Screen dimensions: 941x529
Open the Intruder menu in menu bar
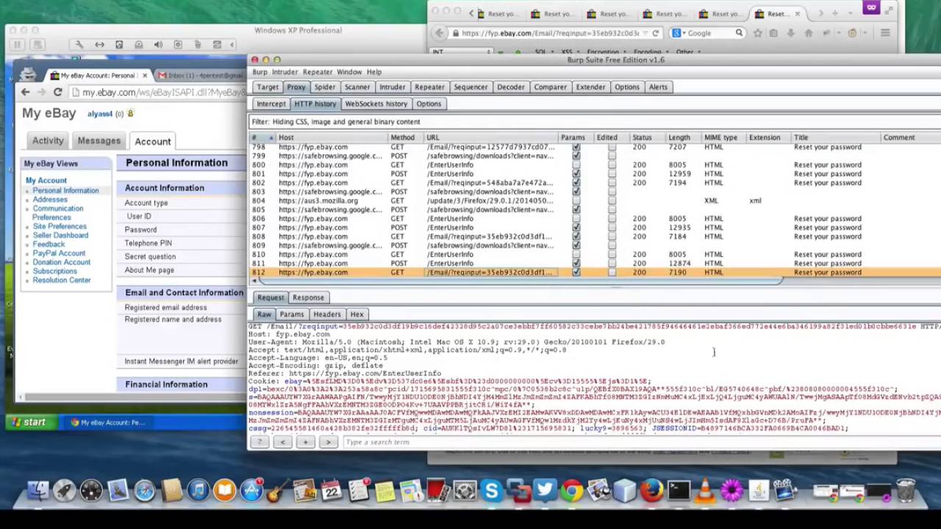coord(285,72)
